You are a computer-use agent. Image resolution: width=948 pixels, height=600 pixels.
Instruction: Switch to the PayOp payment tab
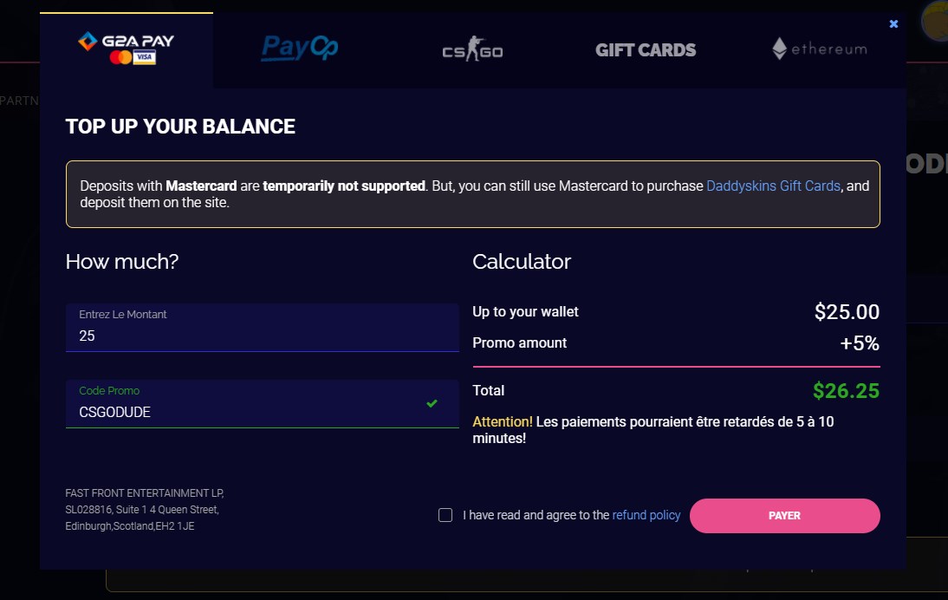[x=300, y=49]
